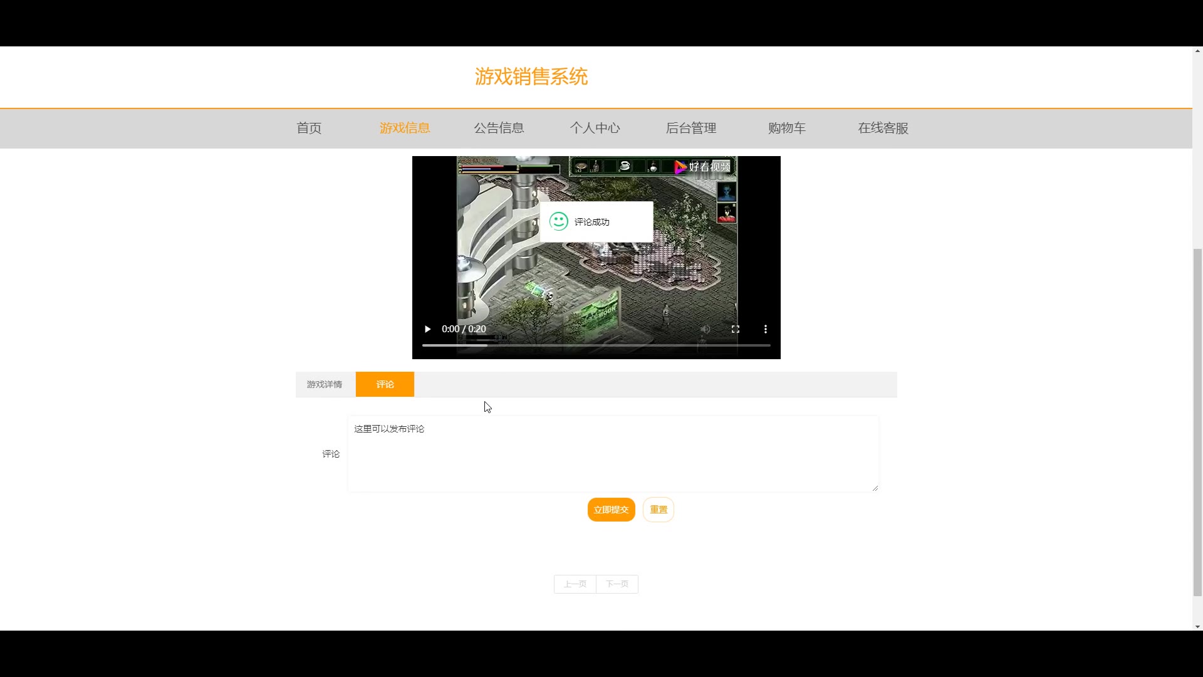The height and width of the screenshot is (677, 1203).
Task: Click the scrollbar up arrow
Action: pyautogui.click(x=1197, y=51)
